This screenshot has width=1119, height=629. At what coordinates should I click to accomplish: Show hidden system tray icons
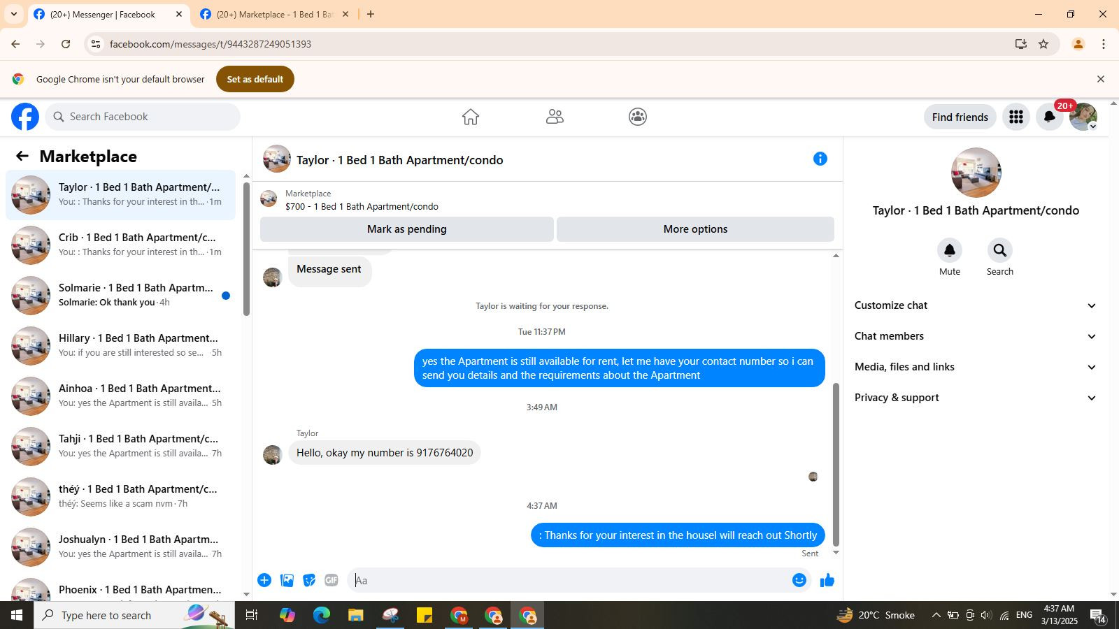(936, 615)
